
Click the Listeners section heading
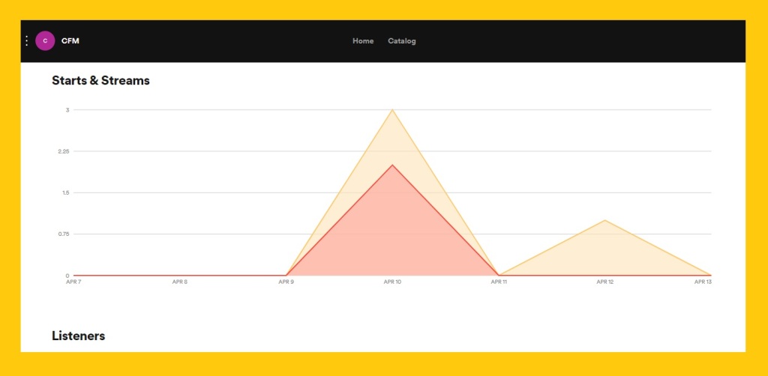(x=78, y=336)
